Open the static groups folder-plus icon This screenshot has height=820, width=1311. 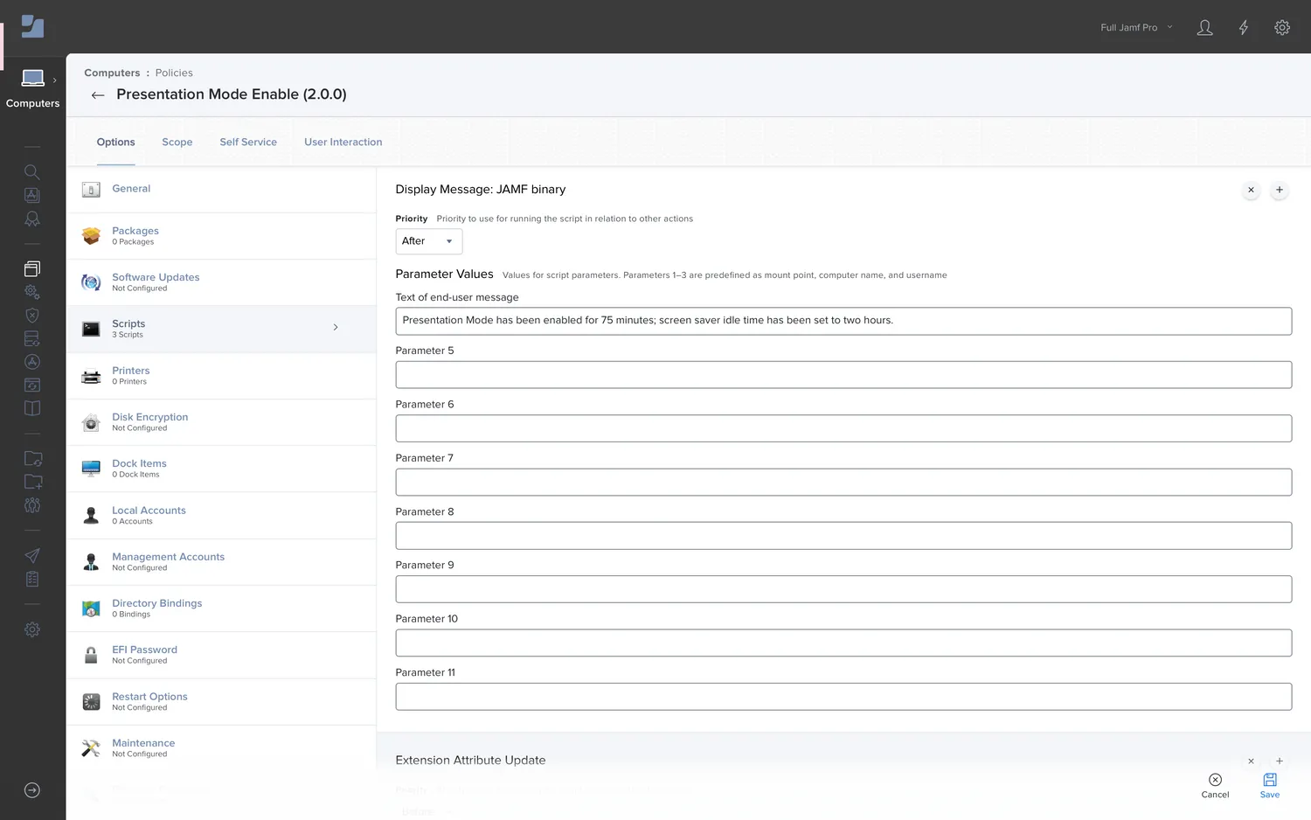pyautogui.click(x=32, y=482)
